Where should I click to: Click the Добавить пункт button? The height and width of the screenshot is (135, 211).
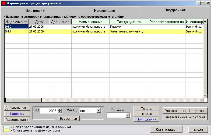[x=17, y=108]
